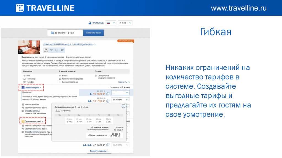Click the 24 кв. м room area icon
The image size is (282, 158).
coord(46,50)
